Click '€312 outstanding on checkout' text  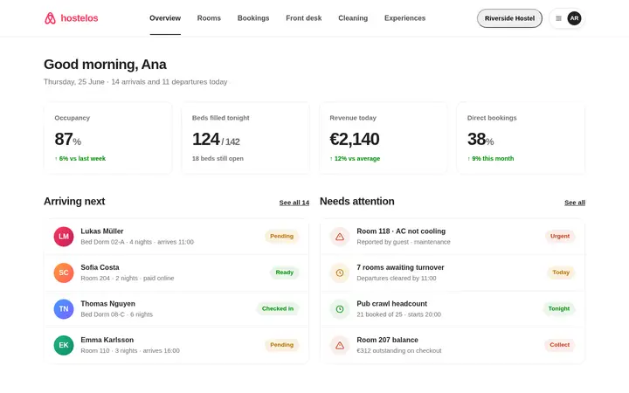(x=399, y=350)
